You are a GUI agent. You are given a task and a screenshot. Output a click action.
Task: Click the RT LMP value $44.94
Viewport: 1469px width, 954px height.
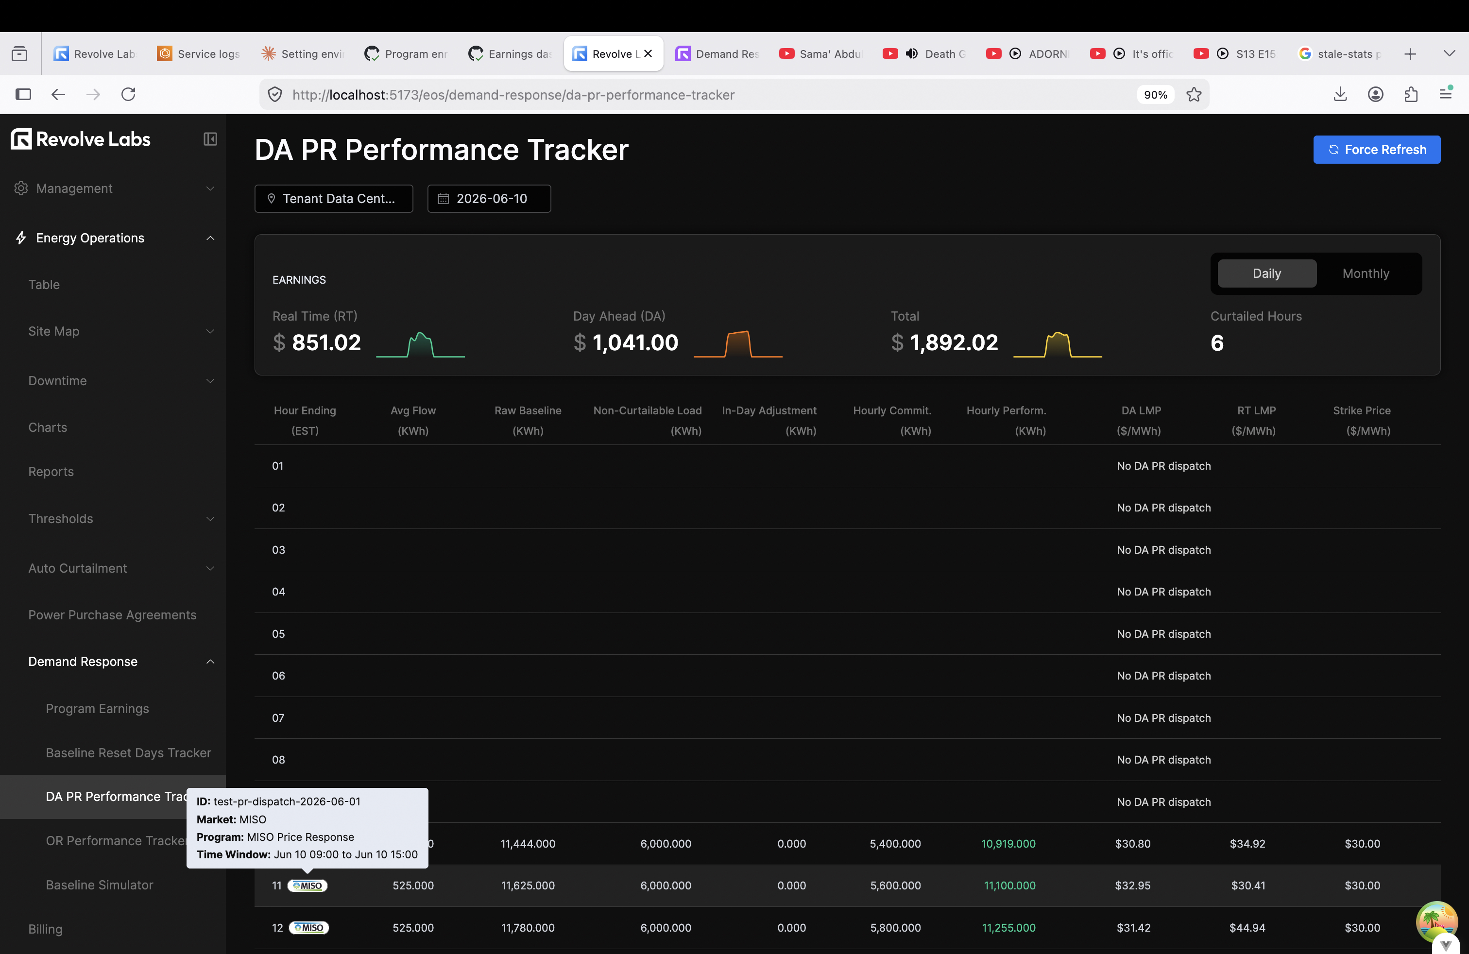(x=1247, y=927)
